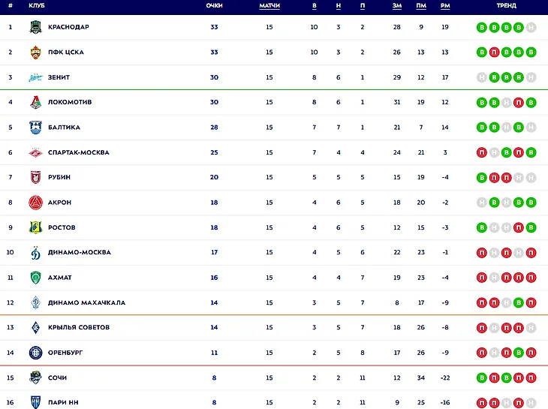Click the PFC CSKA club crest
Viewport: 548px width, 409px height.
[35, 53]
